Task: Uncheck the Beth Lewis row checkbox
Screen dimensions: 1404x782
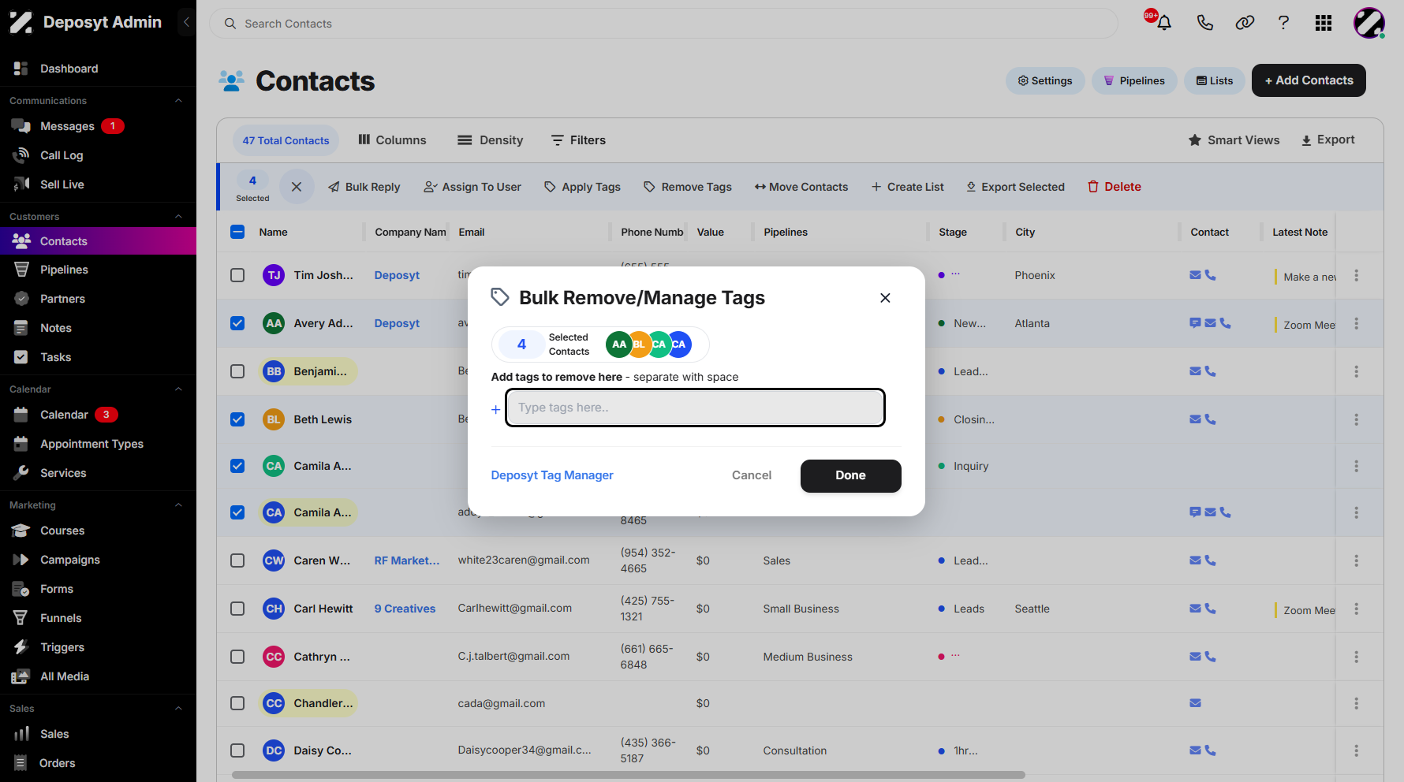Action: pos(237,419)
